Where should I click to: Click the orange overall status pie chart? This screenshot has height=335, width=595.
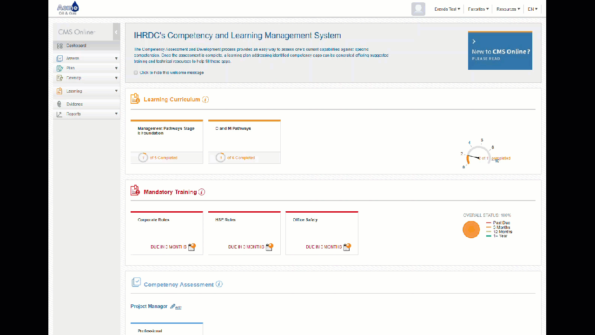(471, 229)
